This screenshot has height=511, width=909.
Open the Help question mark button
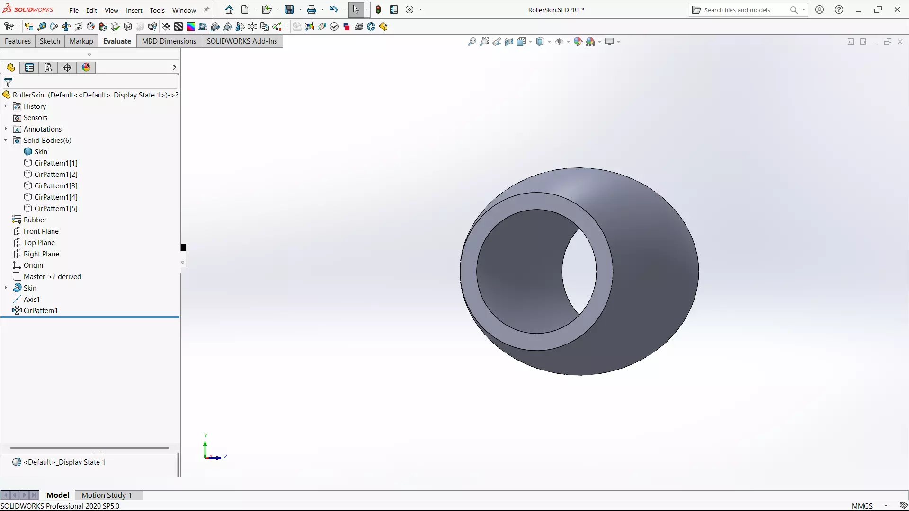[839, 9]
